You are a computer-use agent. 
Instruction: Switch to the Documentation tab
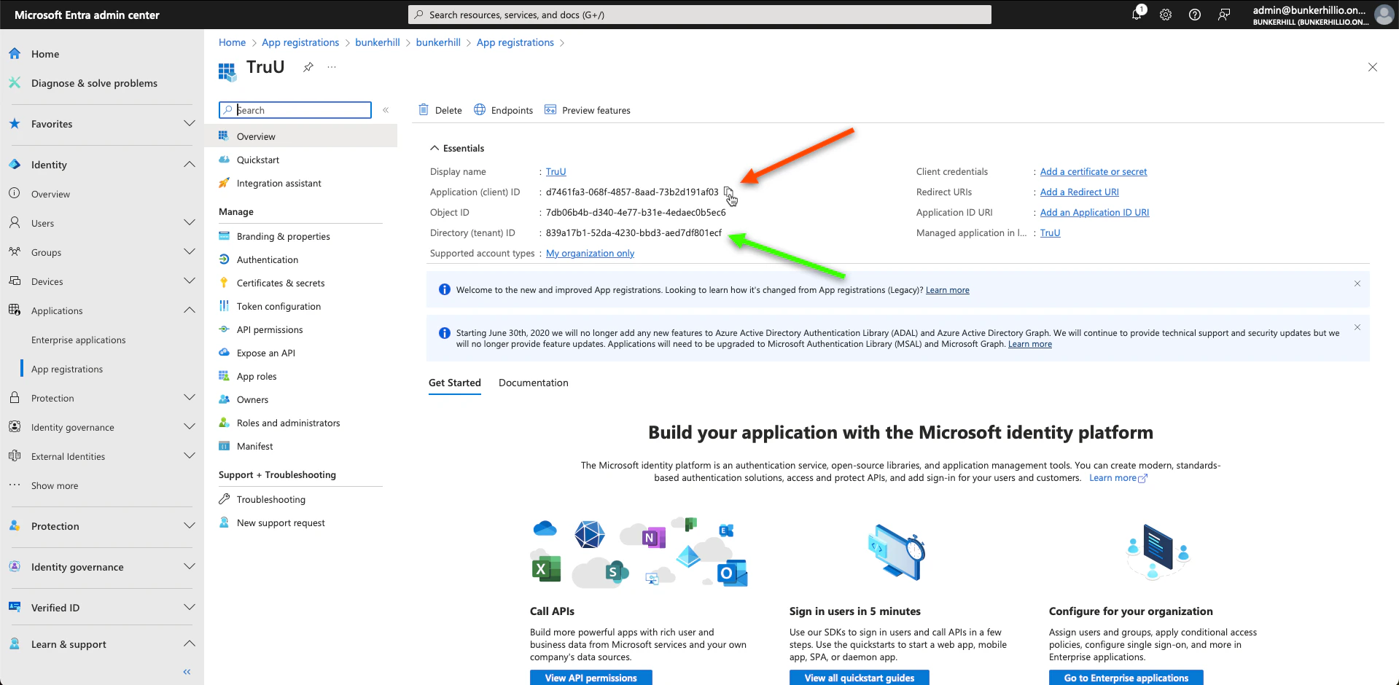[x=534, y=383]
